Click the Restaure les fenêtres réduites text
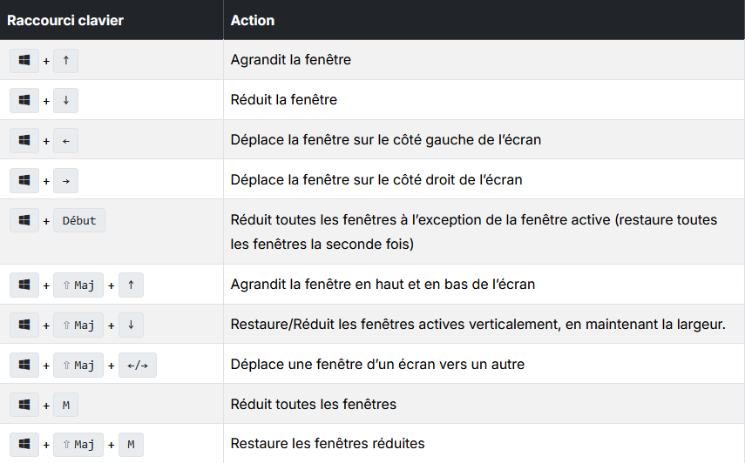745x463 pixels. point(328,444)
